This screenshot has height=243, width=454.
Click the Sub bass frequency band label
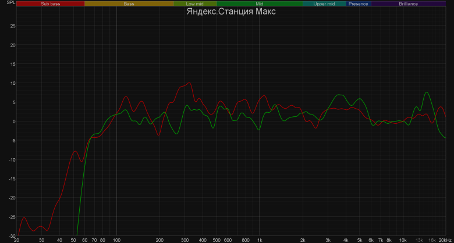[51, 4]
